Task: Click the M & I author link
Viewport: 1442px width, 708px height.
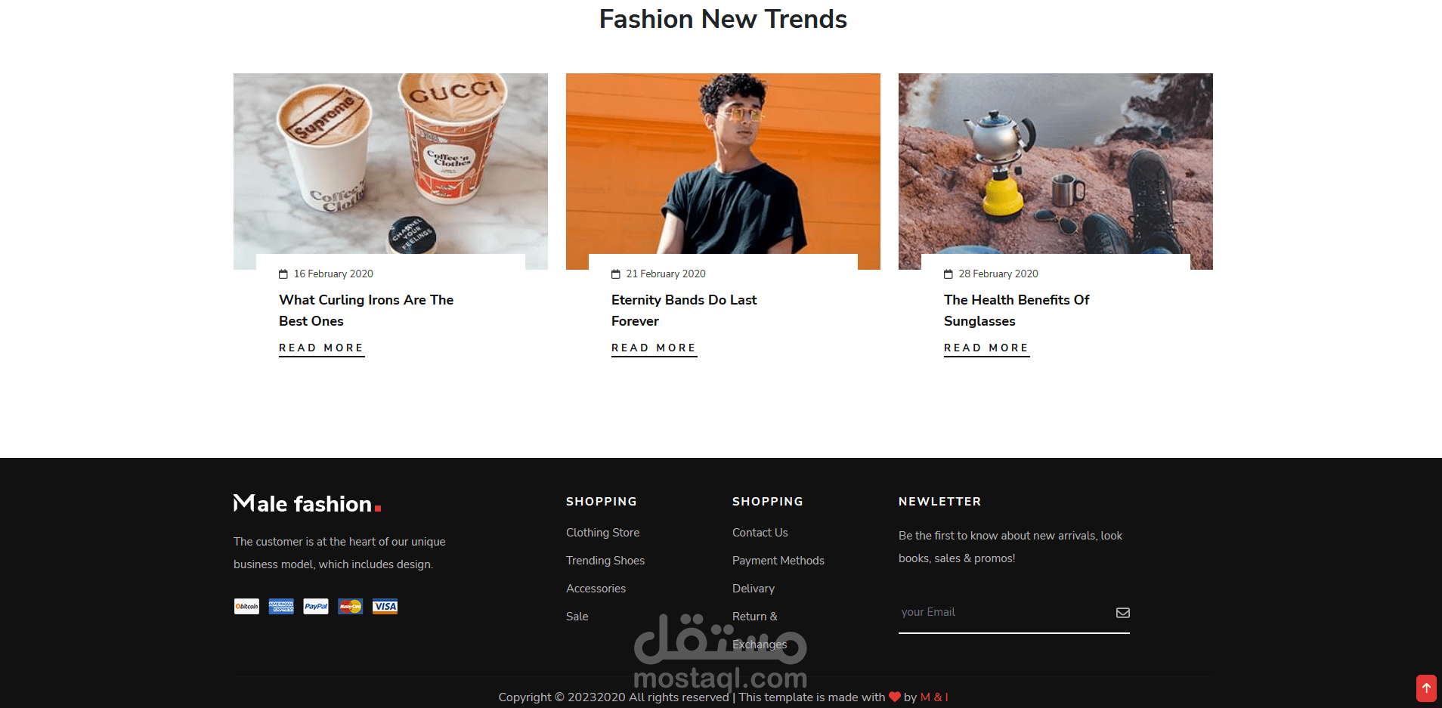Action: click(x=934, y=697)
